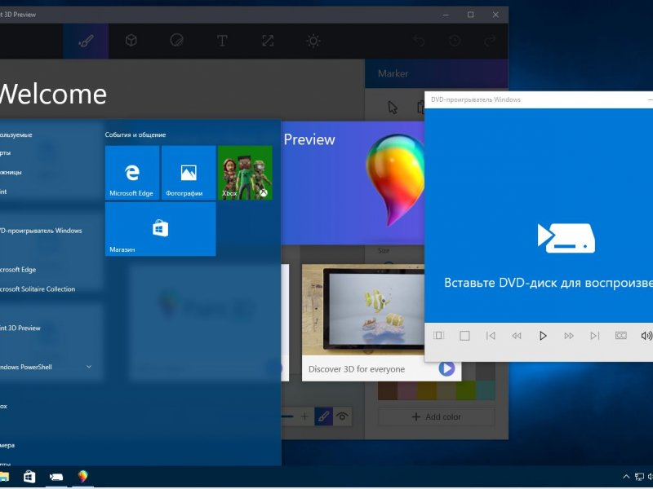Click the Marker panel title
Viewport: 653px width, 489px height.
coord(393,73)
